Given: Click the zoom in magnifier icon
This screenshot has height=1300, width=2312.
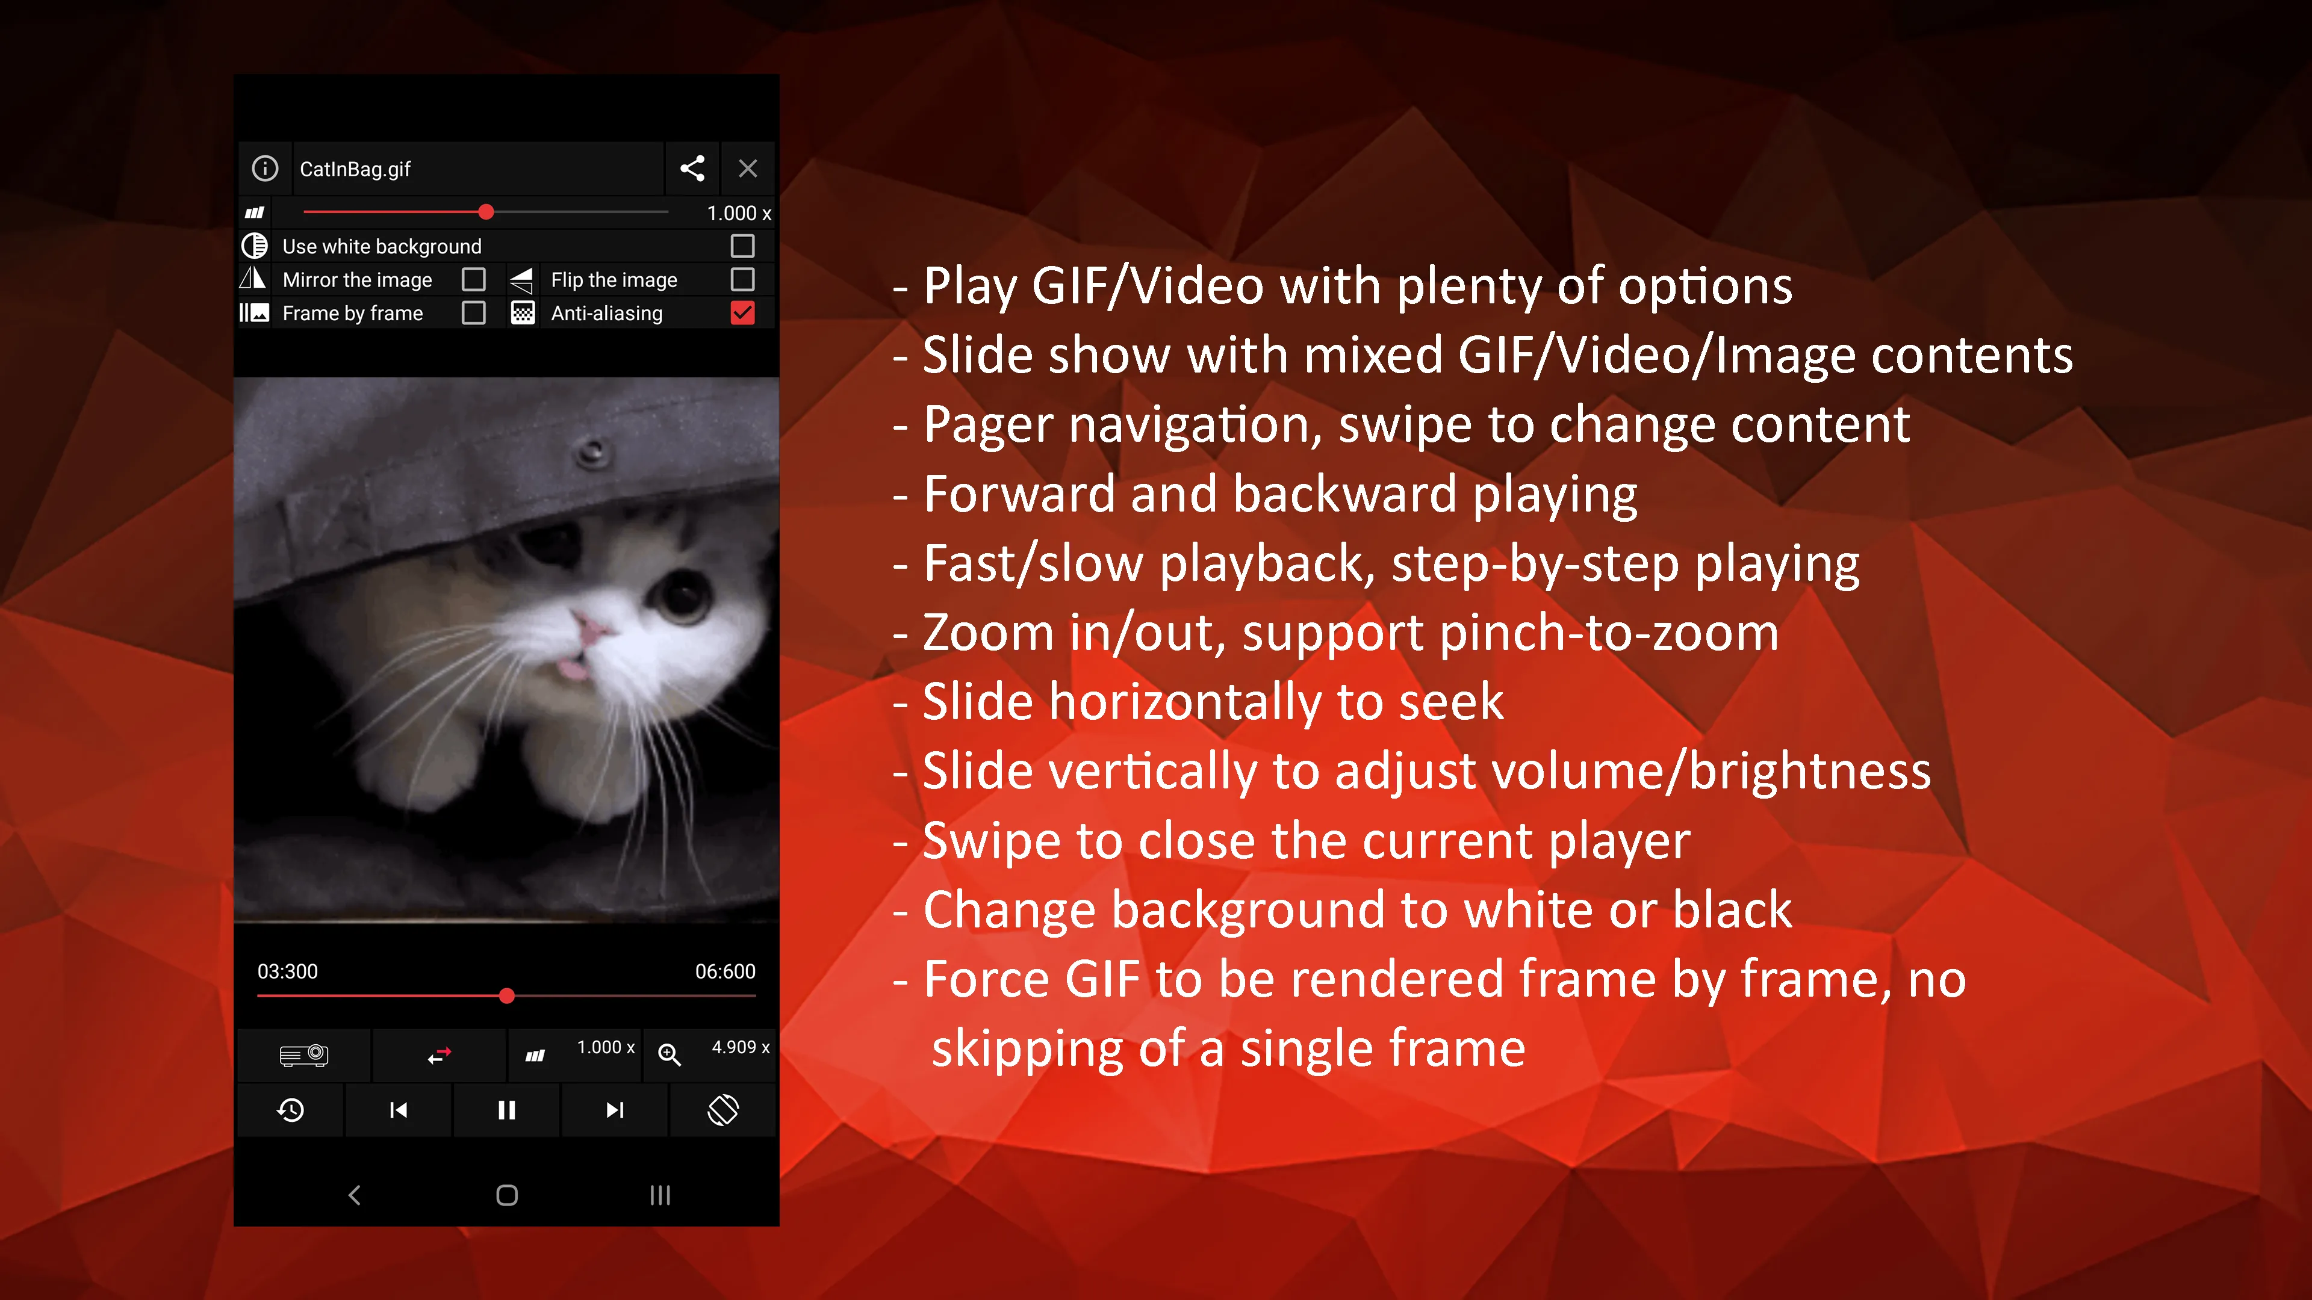Looking at the screenshot, I should coord(670,1049).
